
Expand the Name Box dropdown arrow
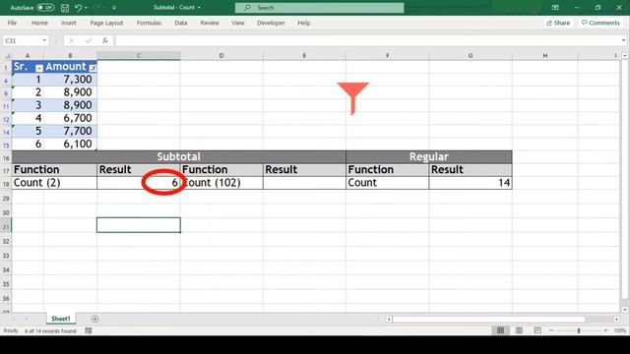coord(44,40)
